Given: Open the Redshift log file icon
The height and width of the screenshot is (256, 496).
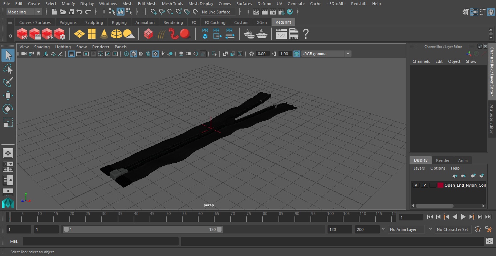Looking at the screenshot, I should coord(293,34).
